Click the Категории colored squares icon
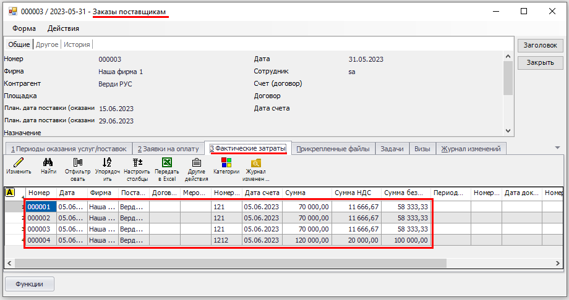 (x=226, y=163)
